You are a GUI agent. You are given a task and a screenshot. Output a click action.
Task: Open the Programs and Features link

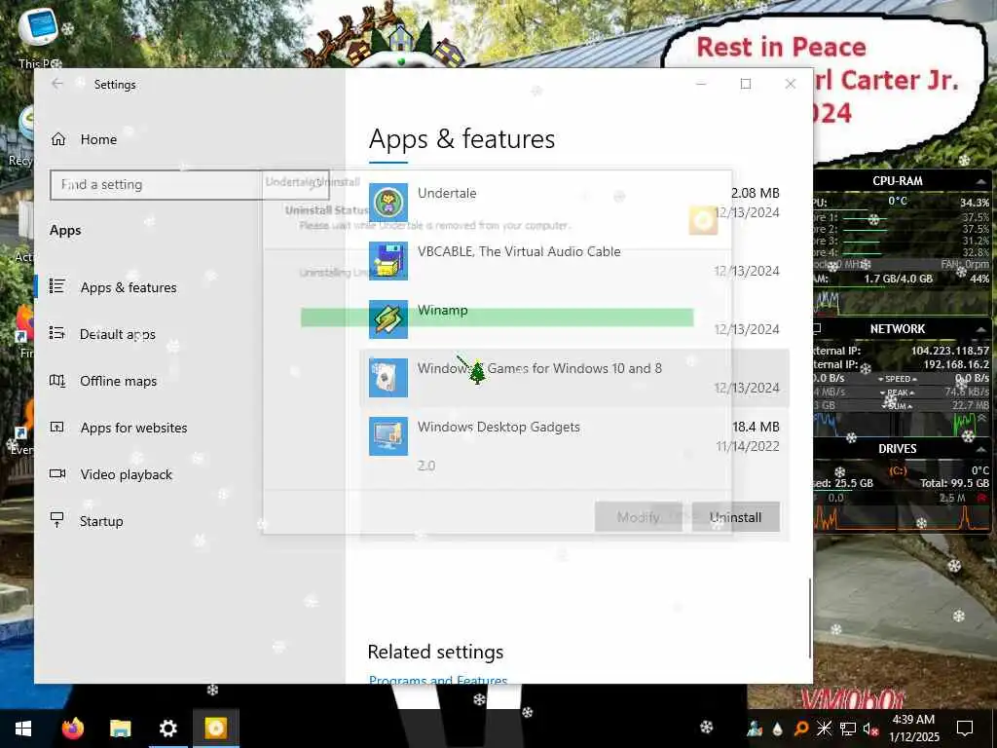(x=438, y=680)
